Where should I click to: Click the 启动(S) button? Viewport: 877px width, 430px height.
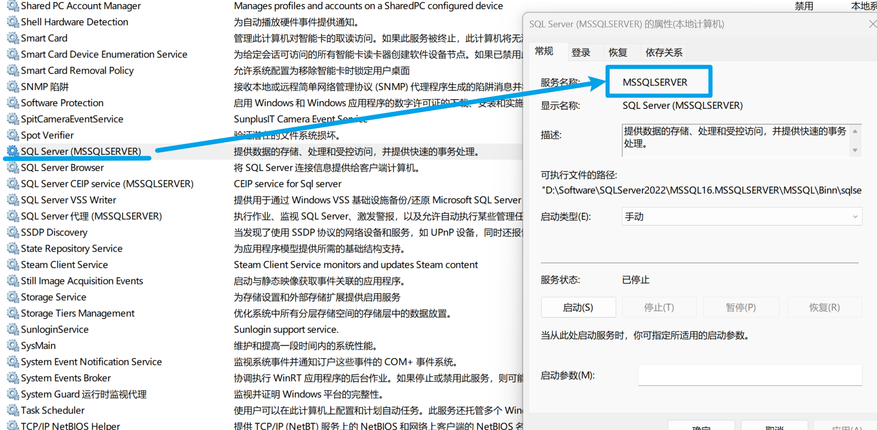tap(578, 307)
